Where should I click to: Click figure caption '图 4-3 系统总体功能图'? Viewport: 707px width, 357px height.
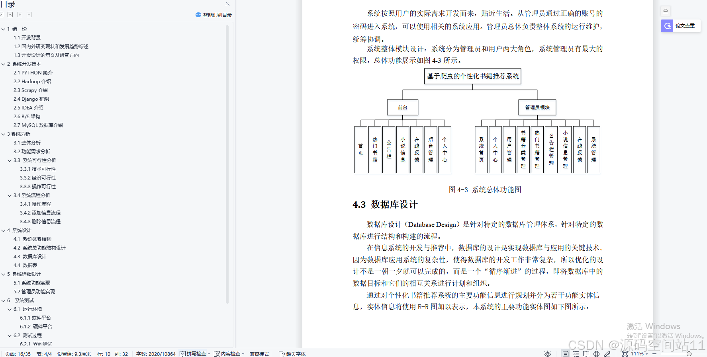click(485, 190)
